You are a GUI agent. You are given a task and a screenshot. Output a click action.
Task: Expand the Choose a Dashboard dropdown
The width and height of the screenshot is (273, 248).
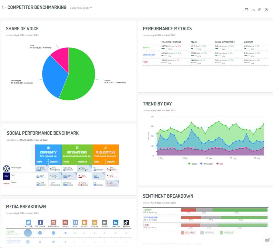tap(81, 8)
